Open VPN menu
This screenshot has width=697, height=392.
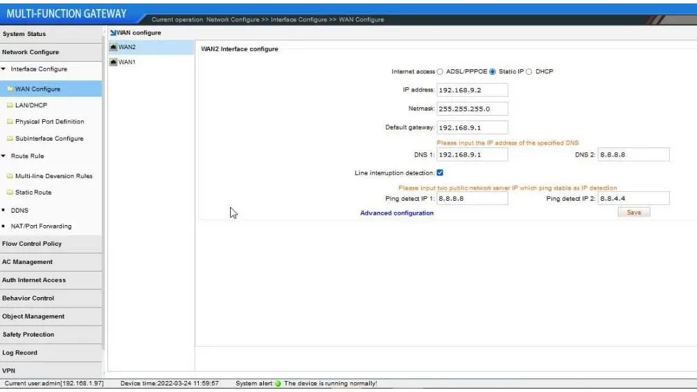click(x=51, y=371)
